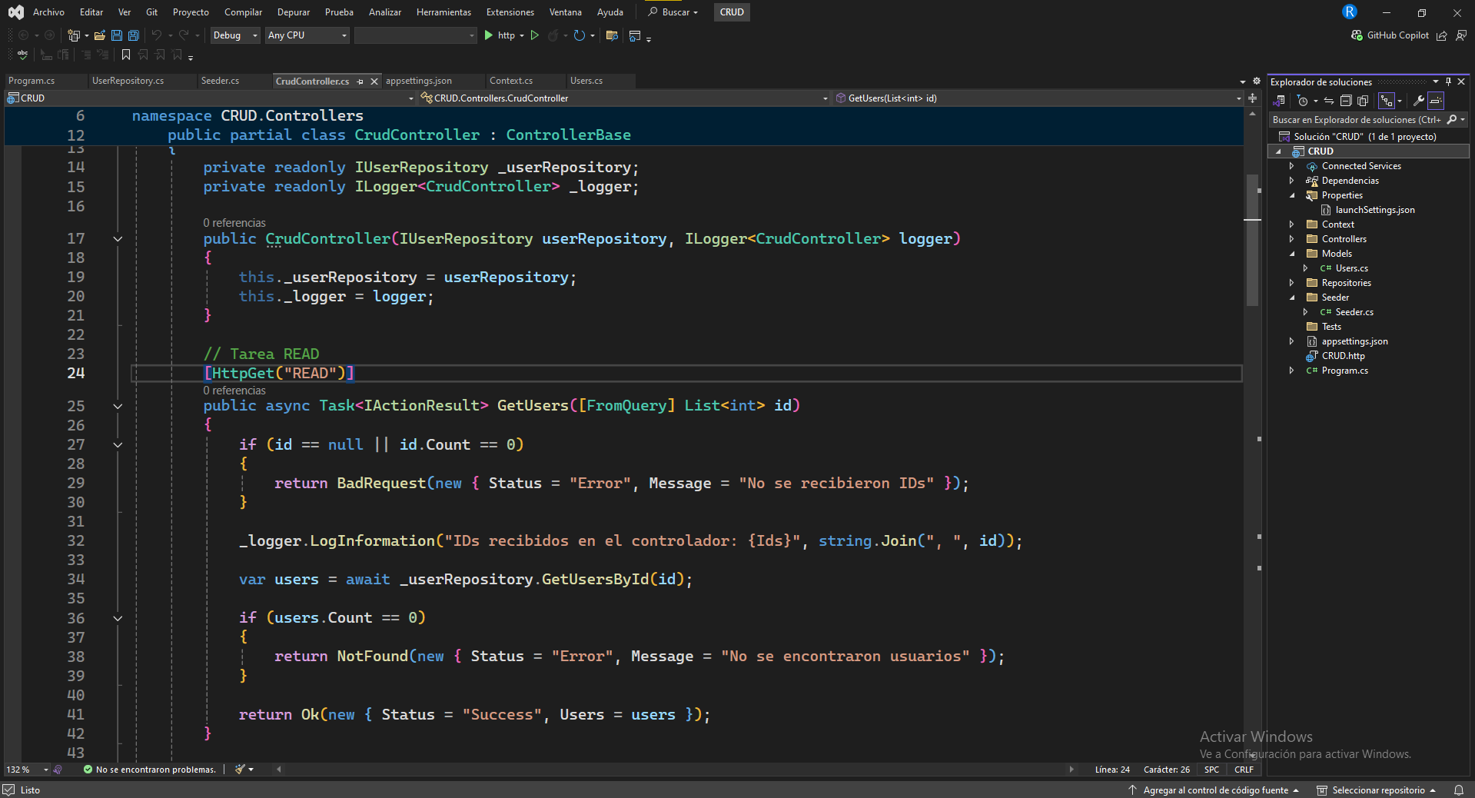1475x798 pixels.
Task: Click the Save All icon
Action: coord(134,35)
